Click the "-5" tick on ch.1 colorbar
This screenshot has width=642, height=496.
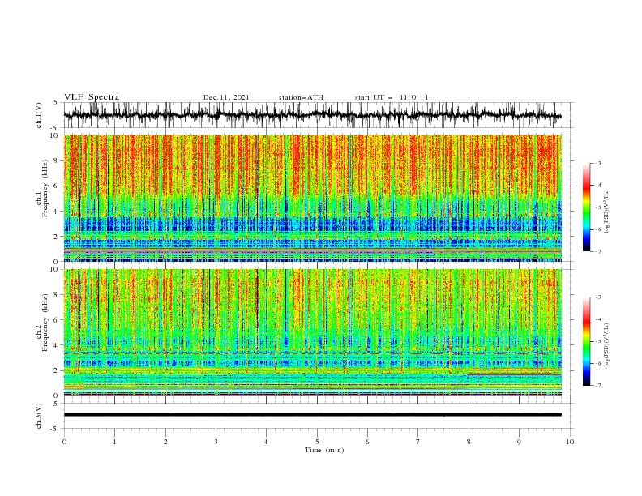pos(598,207)
